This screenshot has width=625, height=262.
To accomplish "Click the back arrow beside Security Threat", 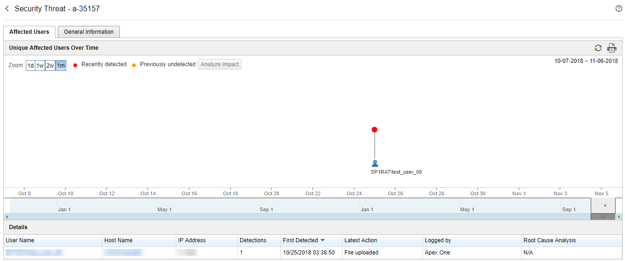I will tap(7, 9).
